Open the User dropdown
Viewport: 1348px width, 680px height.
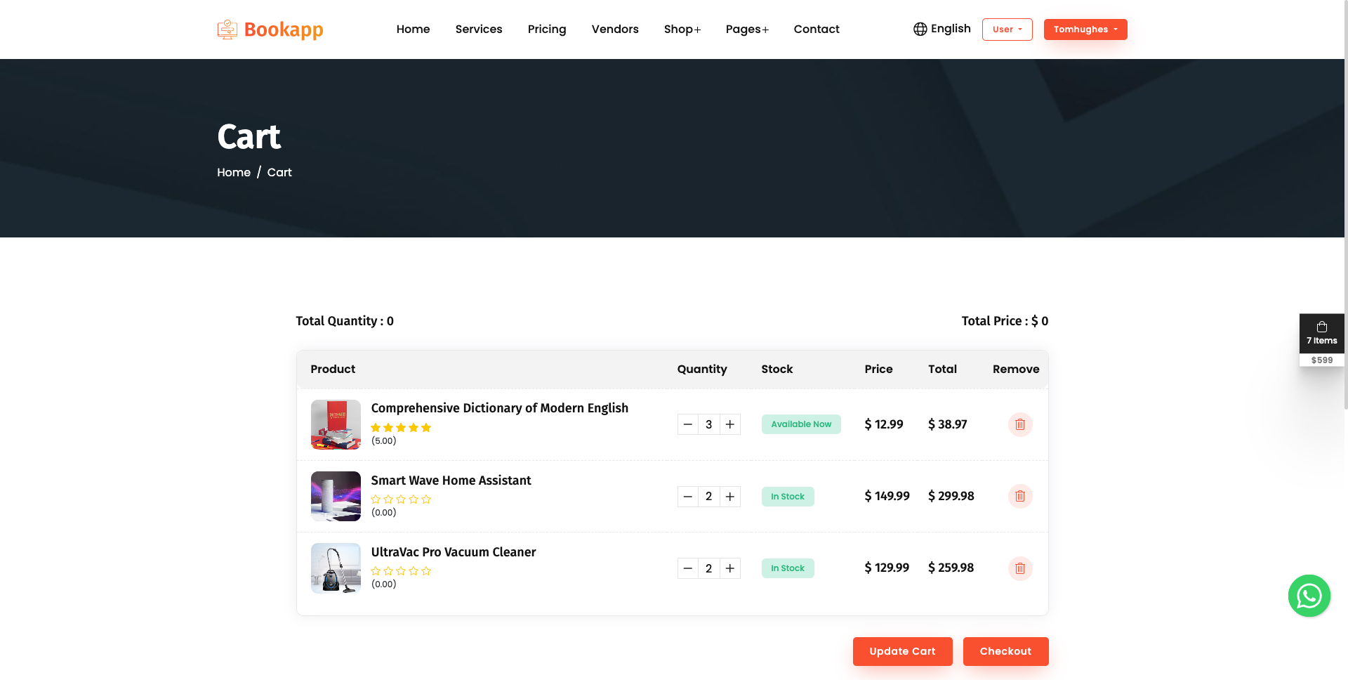click(1007, 29)
